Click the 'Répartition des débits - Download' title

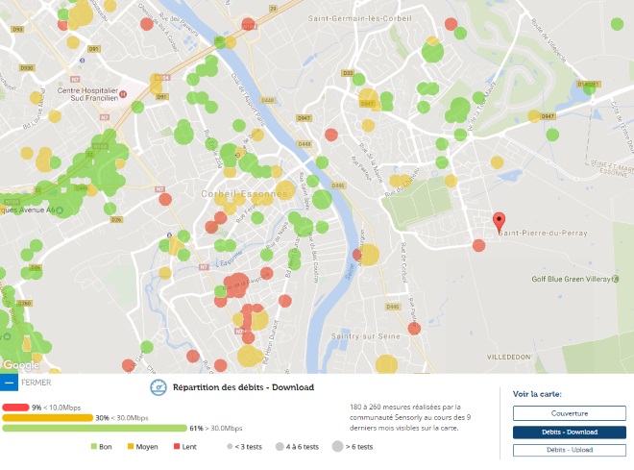(x=243, y=387)
